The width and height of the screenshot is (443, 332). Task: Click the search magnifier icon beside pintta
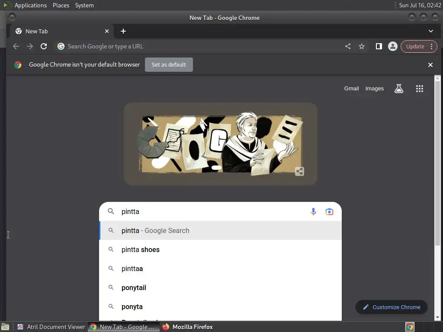tap(111, 211)
